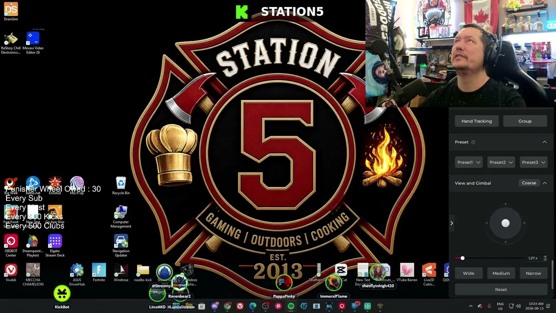
Task: Collapse the View and Gimbal section
Action: pyautogui.click(x=544, y=183)
